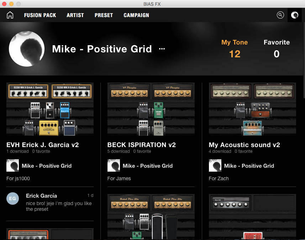305x240 pixels.
Task: Click the large Mike profile avatar
Action: 27,49
